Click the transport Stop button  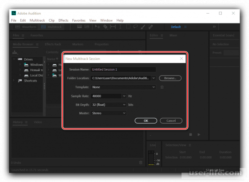pyautogui.click(x=191, y=134)
